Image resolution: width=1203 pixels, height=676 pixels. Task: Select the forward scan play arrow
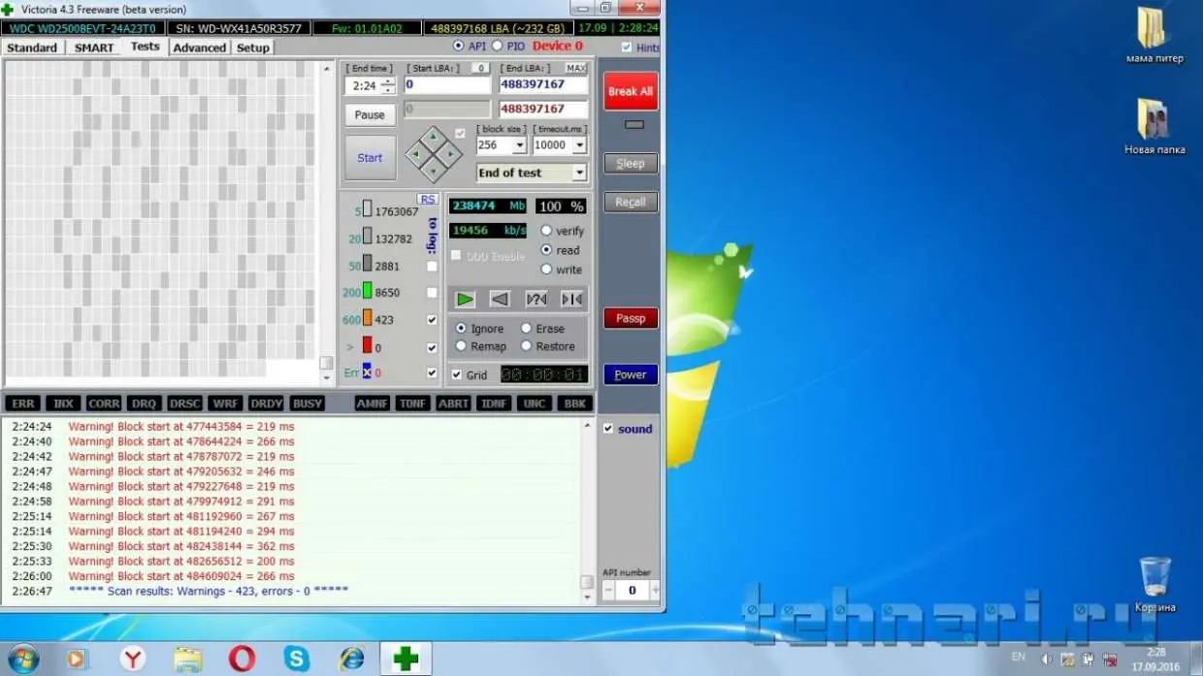click(x=466, y=299)
